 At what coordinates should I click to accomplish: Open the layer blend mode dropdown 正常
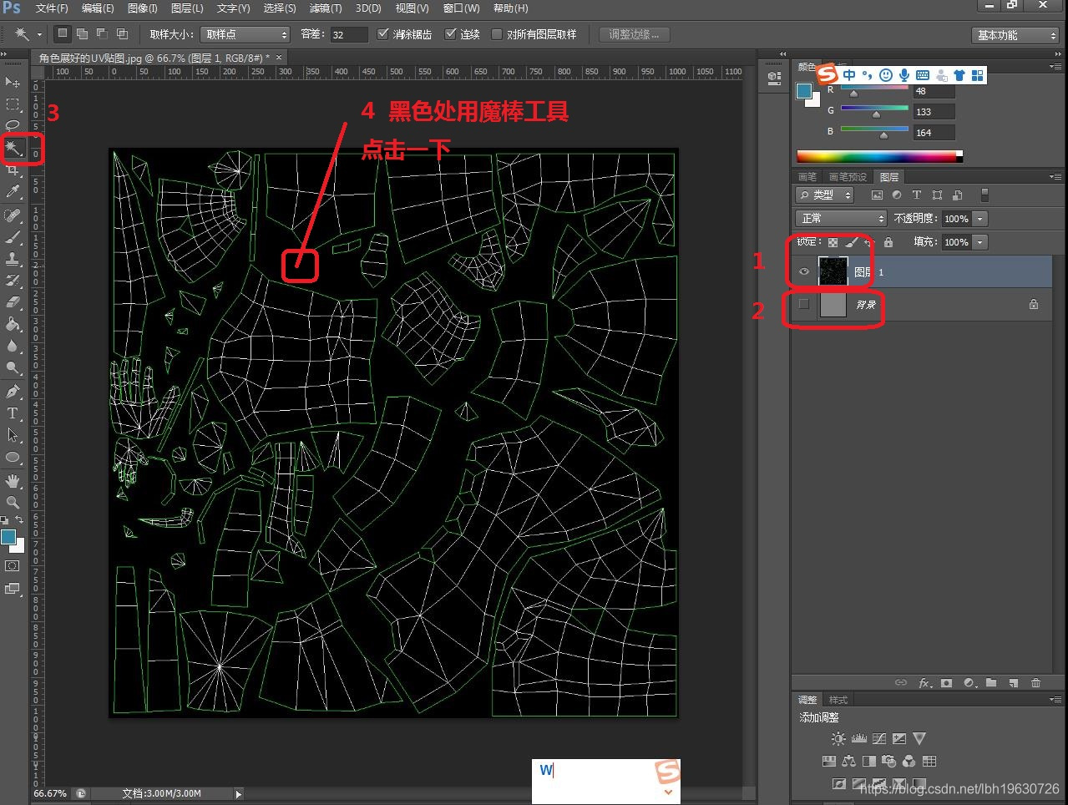[841, 218]
